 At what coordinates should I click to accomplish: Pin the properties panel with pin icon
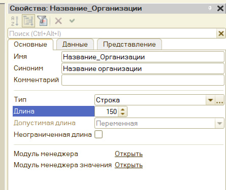pyautogui.click(x=210, y=8)
